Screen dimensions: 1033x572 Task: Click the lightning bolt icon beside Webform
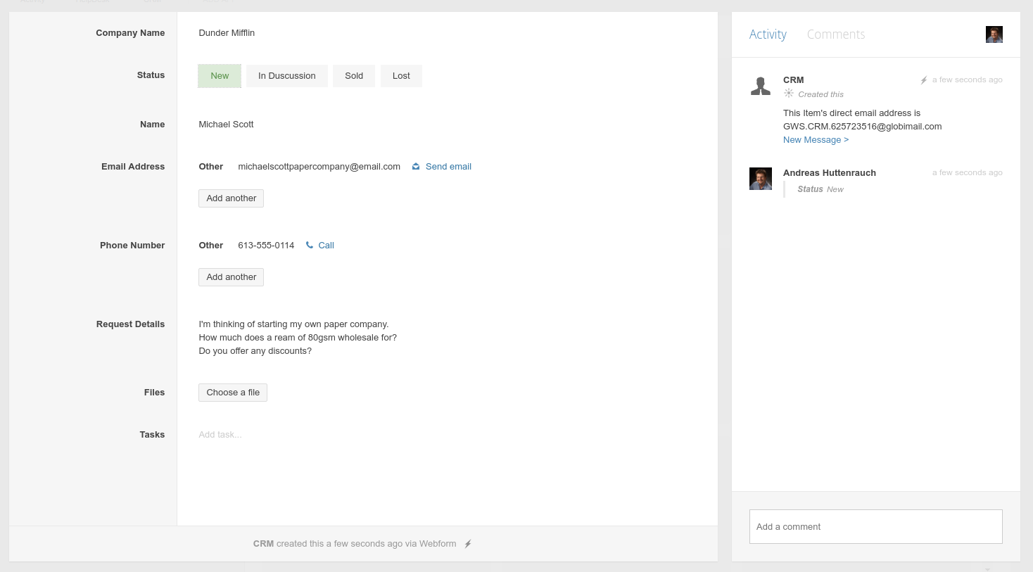(x=468, y=544)
